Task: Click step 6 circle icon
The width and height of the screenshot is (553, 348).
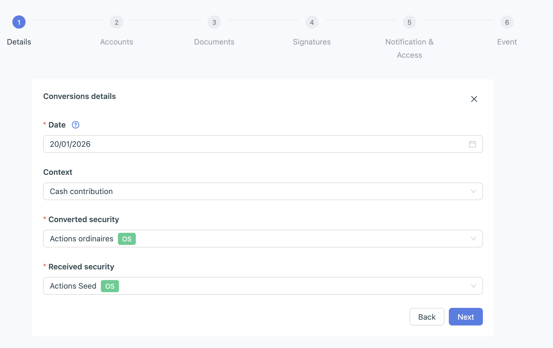Action: pyautogui.click(x=507, y=22)
